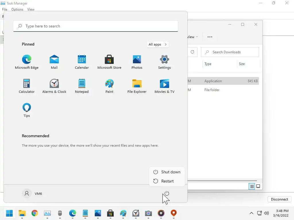The width and height of the screenshot is (294, 220).
Task: Show hidden icons in system tray
Action: coord(252,213)
